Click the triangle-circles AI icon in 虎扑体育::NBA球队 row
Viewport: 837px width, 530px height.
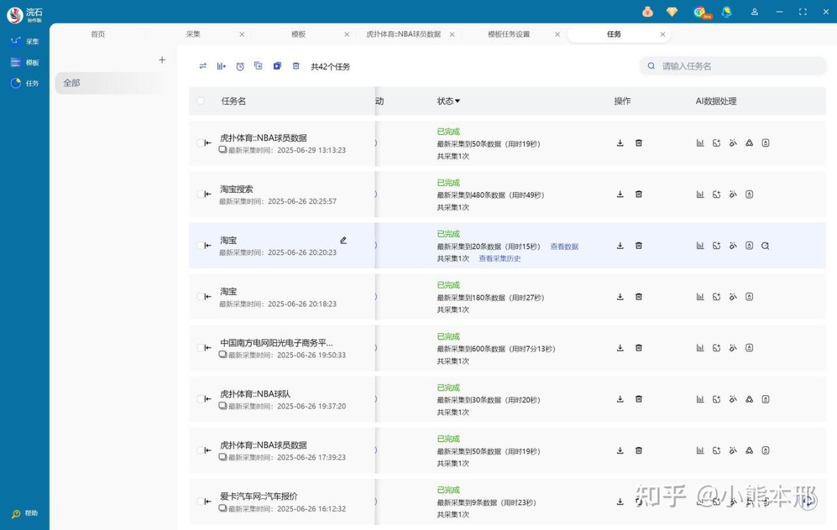pyautogui.click(x=749, y=399)
